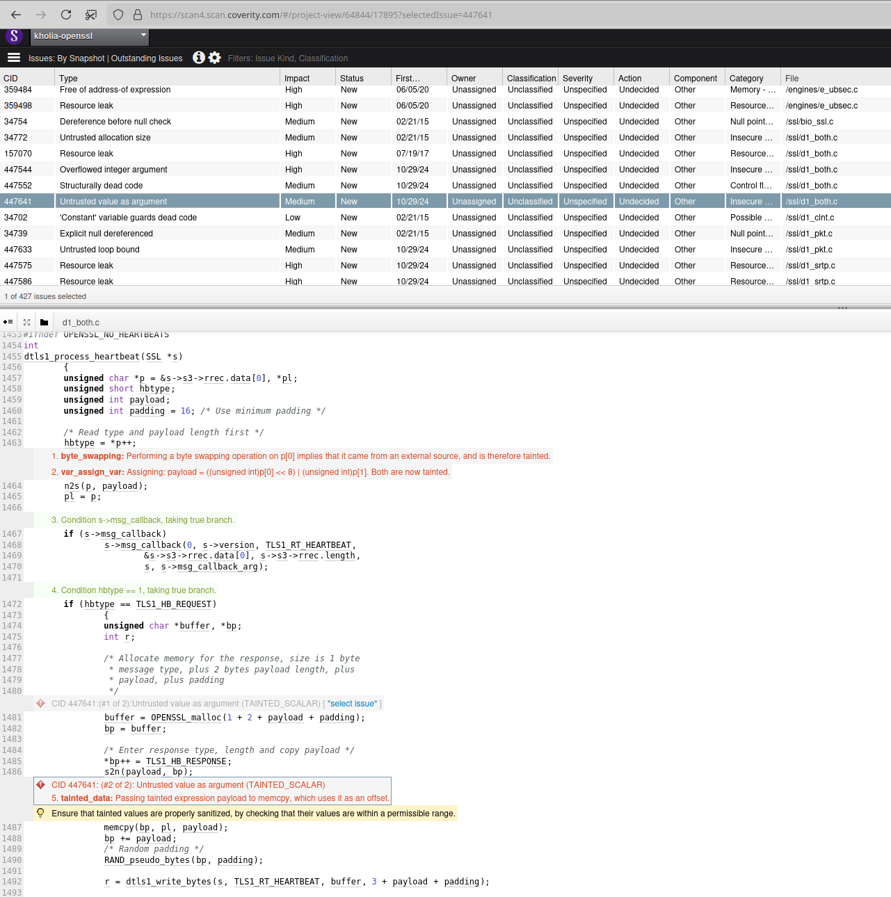The width and height of the screenshot is (891, 897).
Task: Click the '1 of 427 issues selected' status
Action: tap(45, 296)
